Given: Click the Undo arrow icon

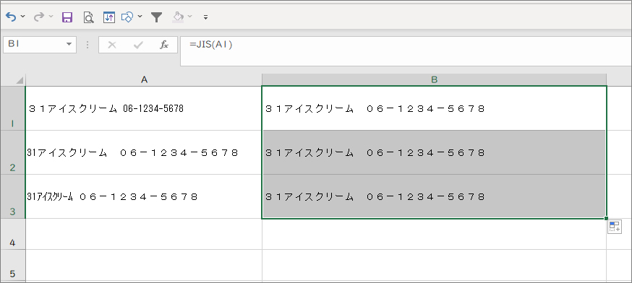Looking at the screenshot, I should [12, 17].
